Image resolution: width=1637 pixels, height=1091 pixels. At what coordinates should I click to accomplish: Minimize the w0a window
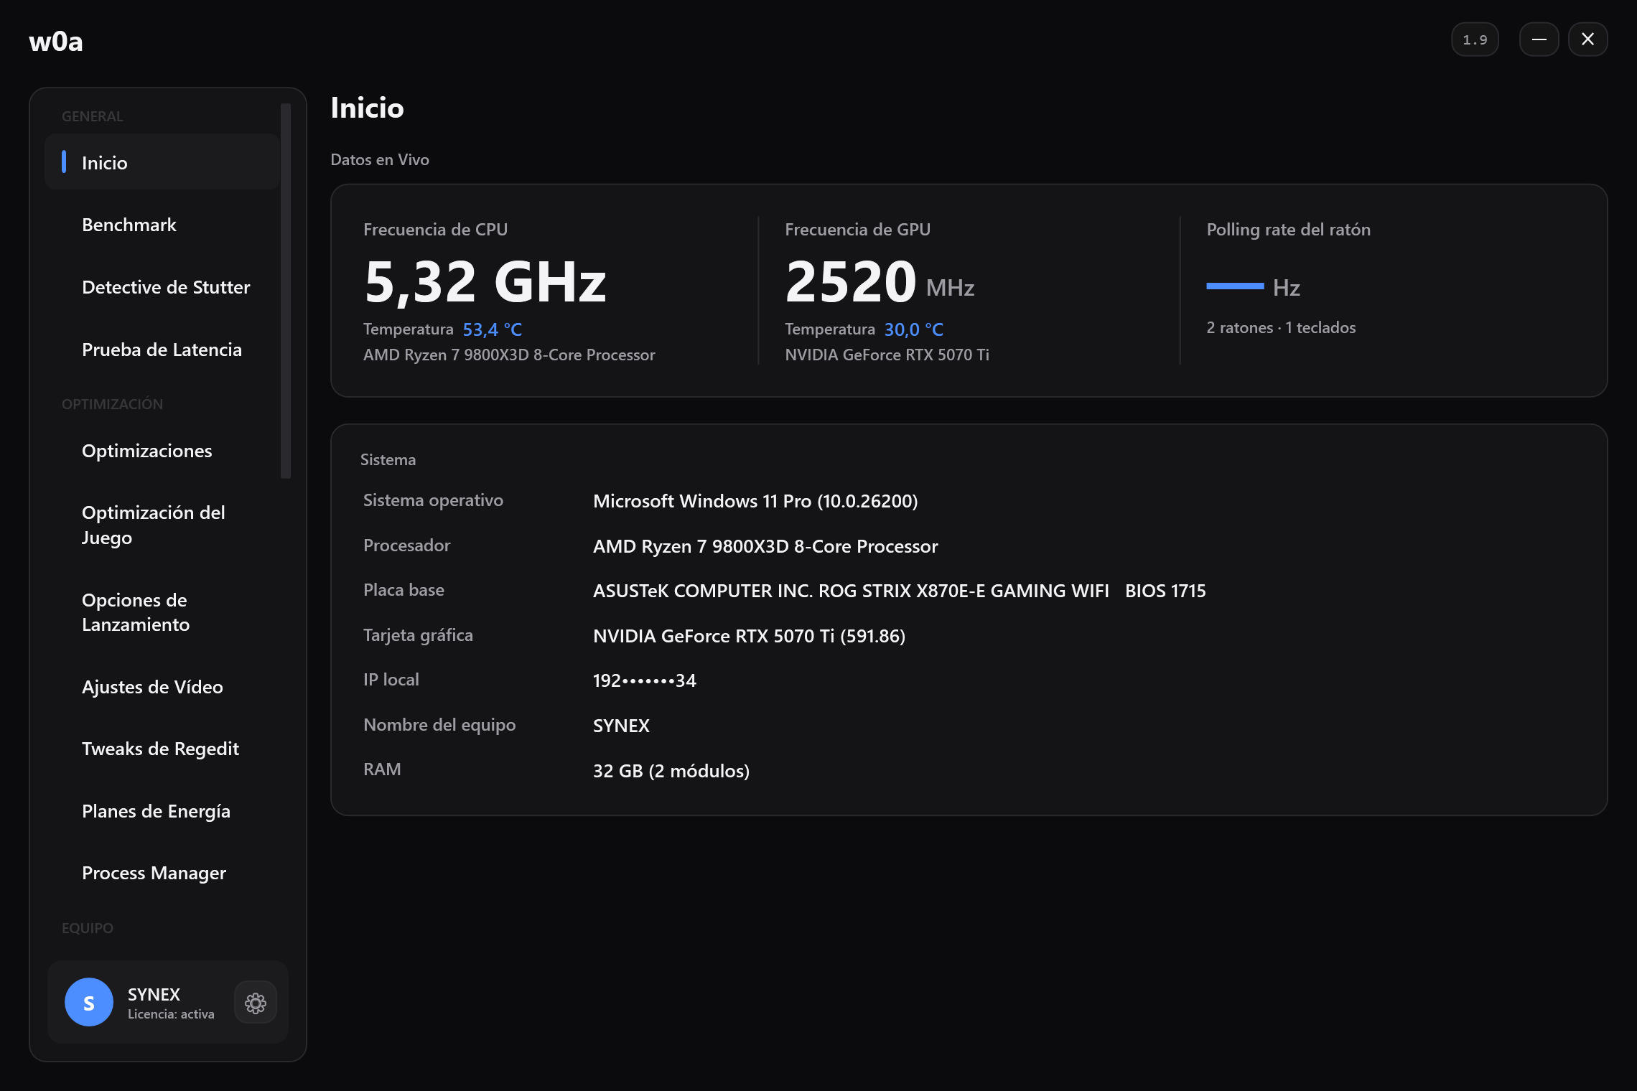point(1539,39)
